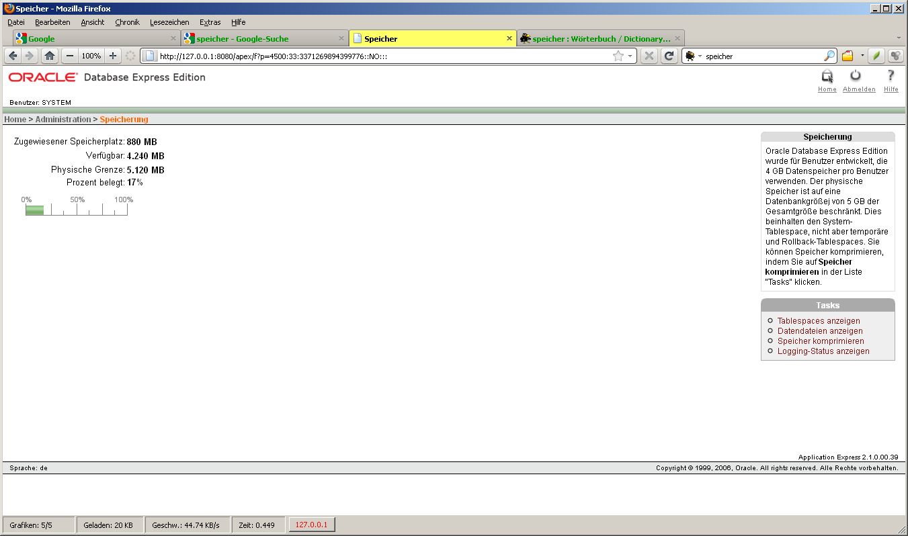Close the Wörterbuch / Dictionary tab

677,38
